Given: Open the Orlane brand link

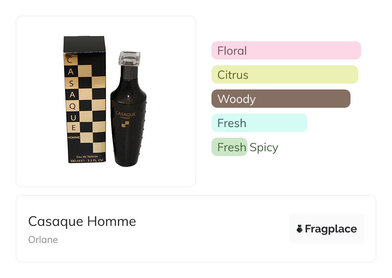Looking at the screenshot, I should [43, 240].
